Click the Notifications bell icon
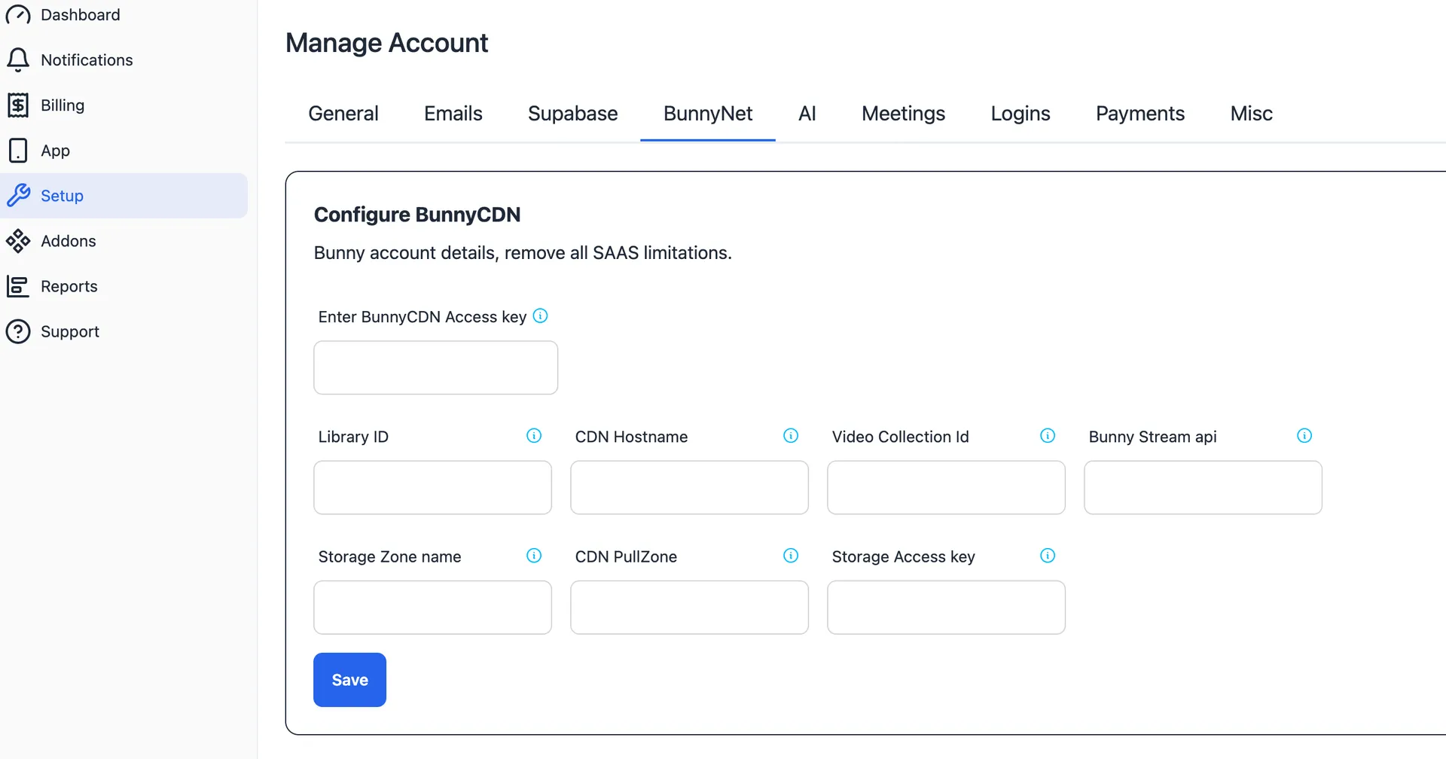 click(18, 60)
